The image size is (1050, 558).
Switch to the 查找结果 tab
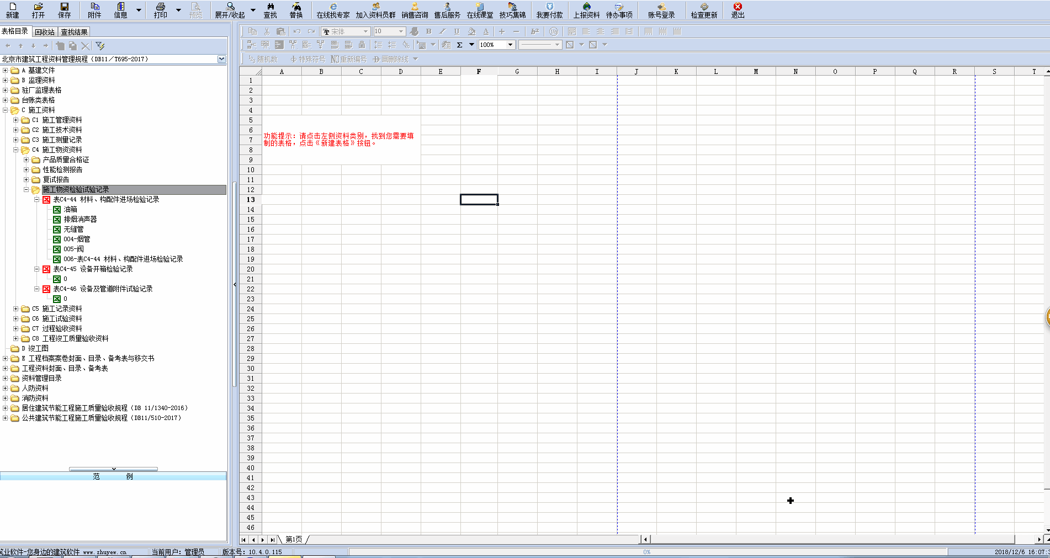[x=74, y=32]
